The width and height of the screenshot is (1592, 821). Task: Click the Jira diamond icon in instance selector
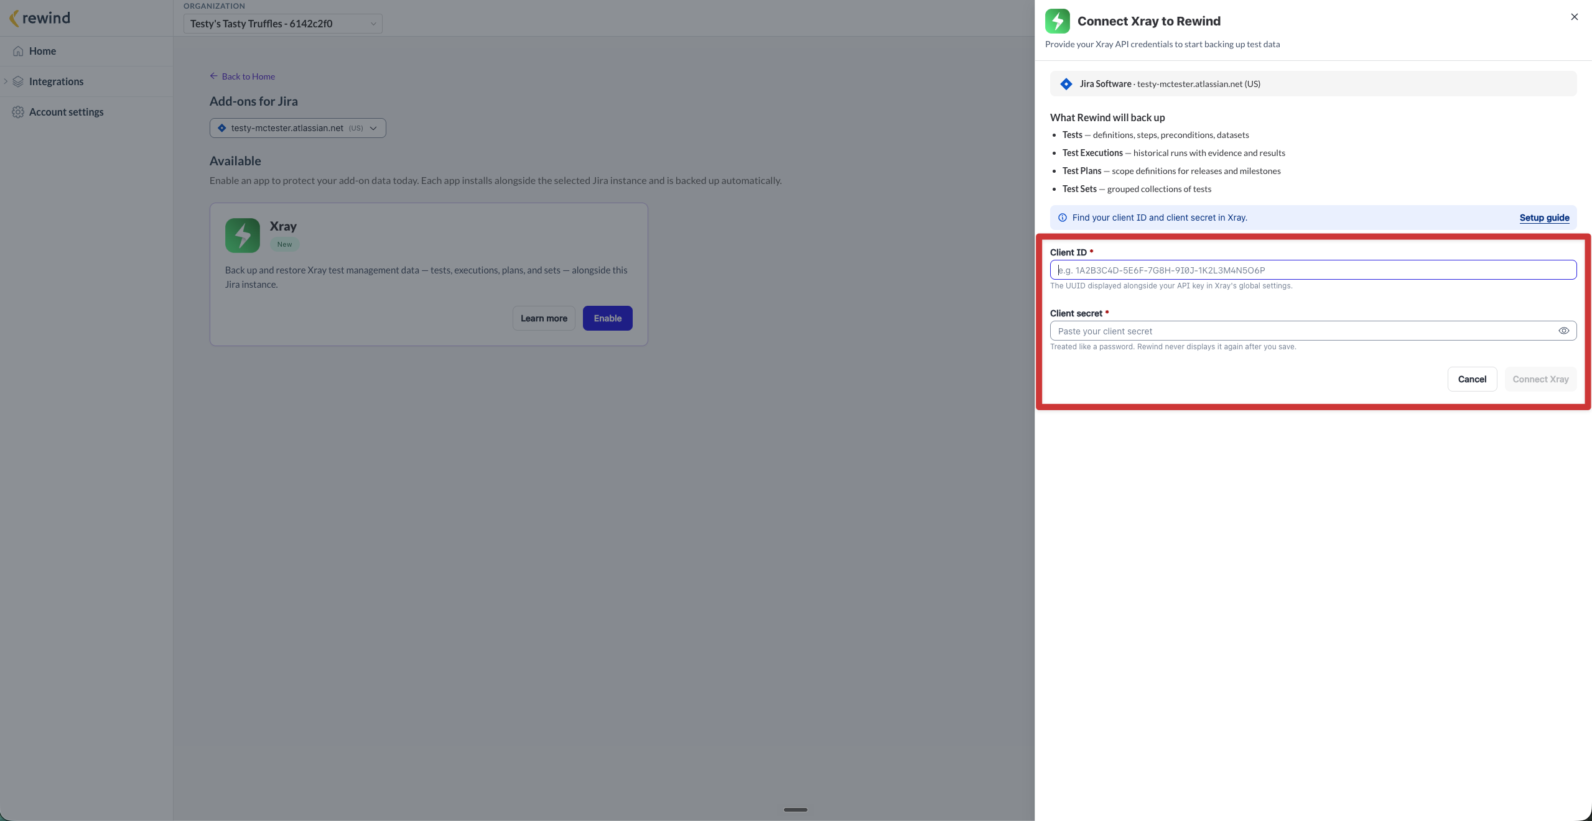pos(221,128)
